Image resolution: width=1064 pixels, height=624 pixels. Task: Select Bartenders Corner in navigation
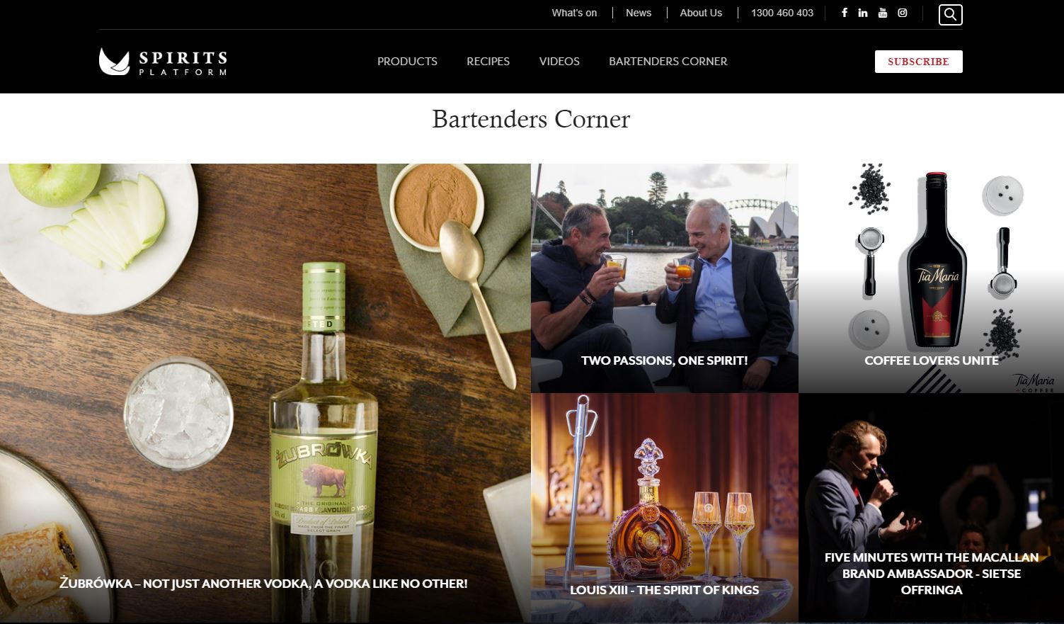pyautogui.click(x=668, y=62)
